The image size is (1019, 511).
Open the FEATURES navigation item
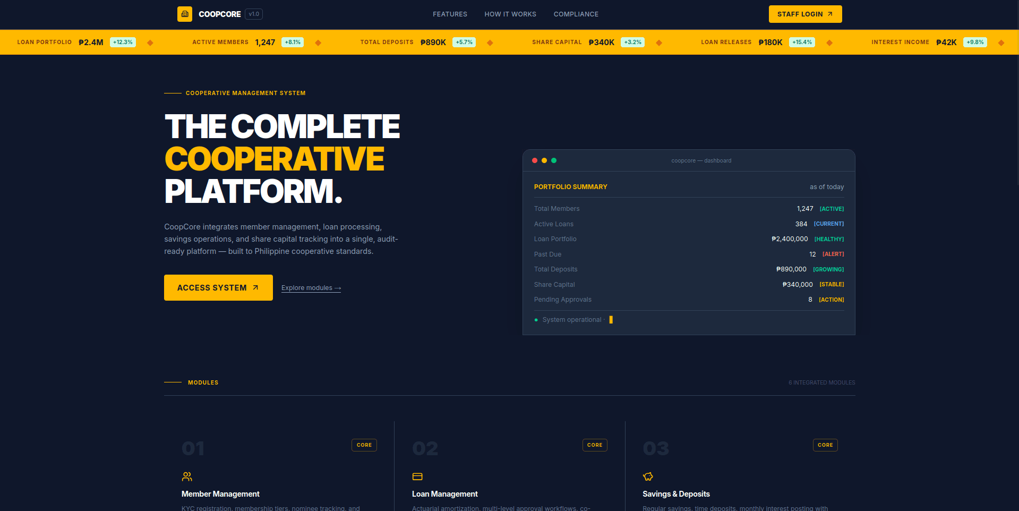(x=450, y=14)
